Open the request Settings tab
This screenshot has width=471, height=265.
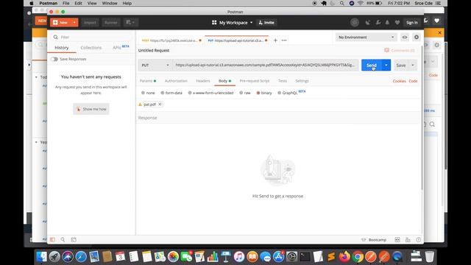coord(302,81)
